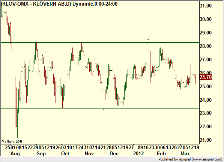
Task: Click the 24.00 price axis label
Action: pyautogui.click(x=206, y=100)
